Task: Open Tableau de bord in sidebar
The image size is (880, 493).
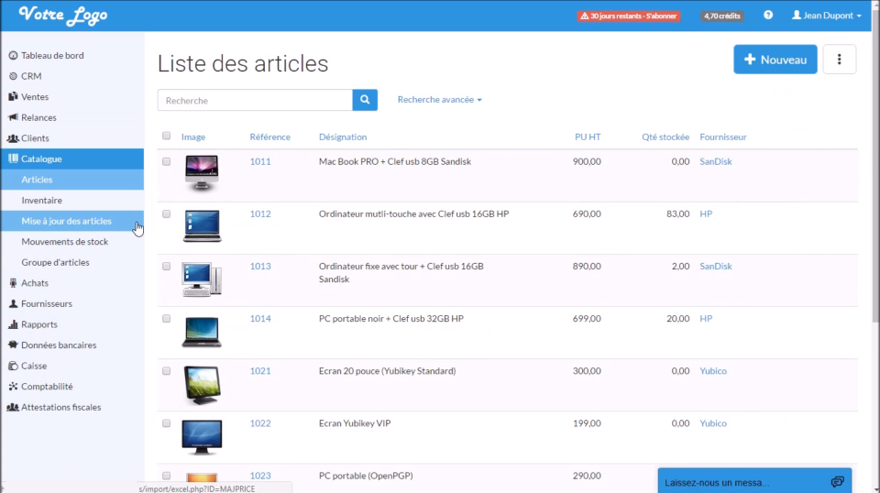Action: click(52, 56)
